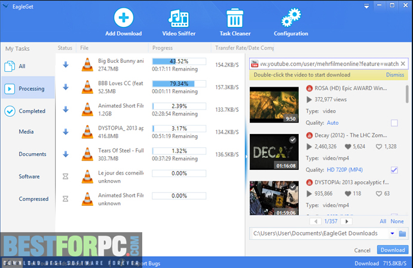Select the Tears Of Steel - Full file name
Image resolution: width=413 pixels, height=268 pixels.
(x=121, y=151)
